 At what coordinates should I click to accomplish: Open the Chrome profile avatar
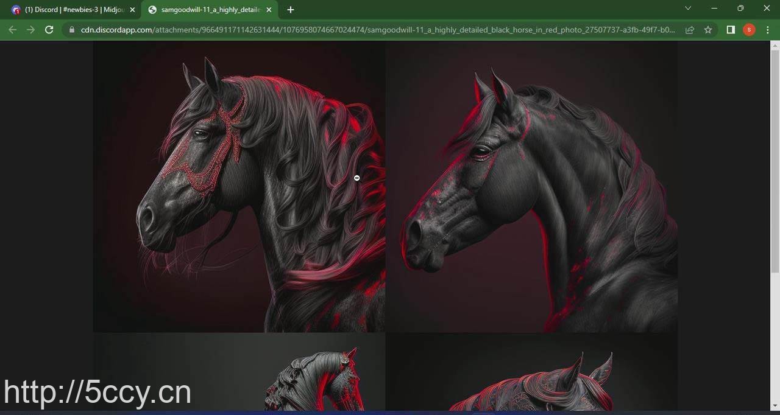(x=749, y=30)
